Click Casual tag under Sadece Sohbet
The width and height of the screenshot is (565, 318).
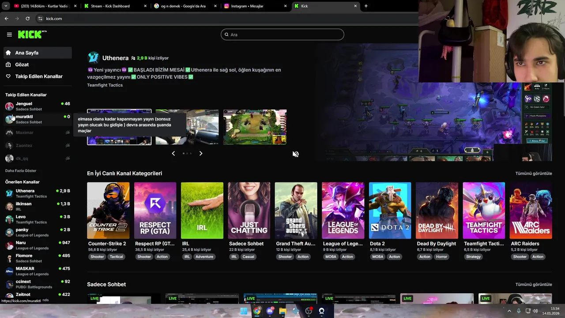coord(249,257)
